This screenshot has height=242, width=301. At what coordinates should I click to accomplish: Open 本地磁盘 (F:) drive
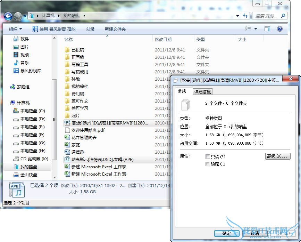point(29,135)
